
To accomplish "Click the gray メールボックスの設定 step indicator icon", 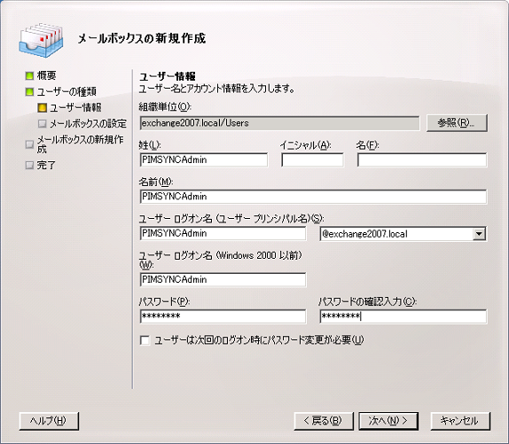I will 43,123.
